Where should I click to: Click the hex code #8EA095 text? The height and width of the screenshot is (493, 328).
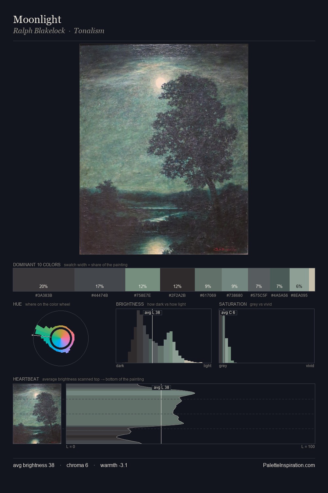299,295
